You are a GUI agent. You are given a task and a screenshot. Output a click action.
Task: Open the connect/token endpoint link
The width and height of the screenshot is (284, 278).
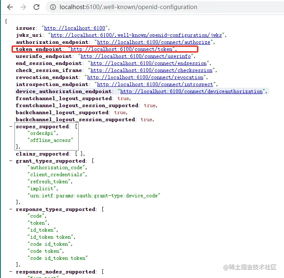click(x=121, y=49)
